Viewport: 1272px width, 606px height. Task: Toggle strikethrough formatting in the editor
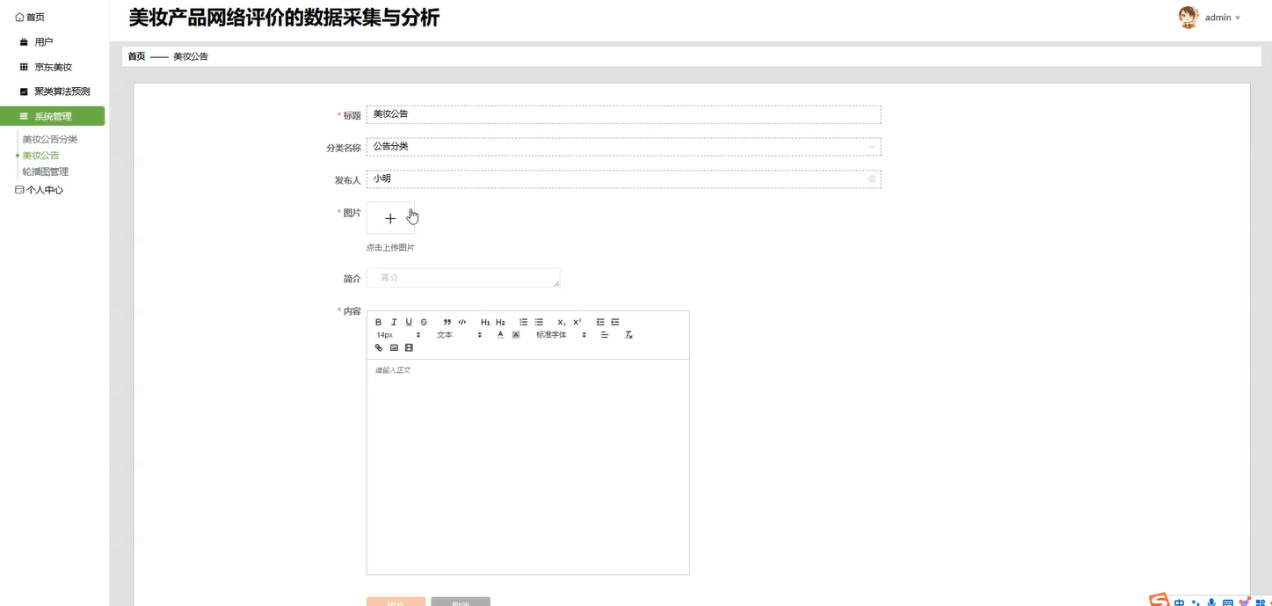pyautogui.click(x=423, y=322)
